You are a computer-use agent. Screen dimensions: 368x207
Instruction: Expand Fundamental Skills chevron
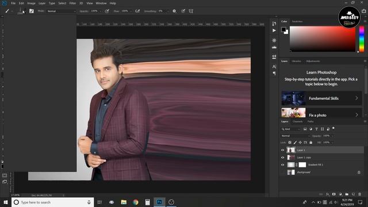356,98
